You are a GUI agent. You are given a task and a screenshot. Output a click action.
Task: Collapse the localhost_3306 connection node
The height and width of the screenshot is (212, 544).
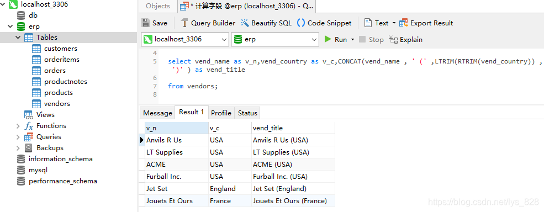[3, 4]
